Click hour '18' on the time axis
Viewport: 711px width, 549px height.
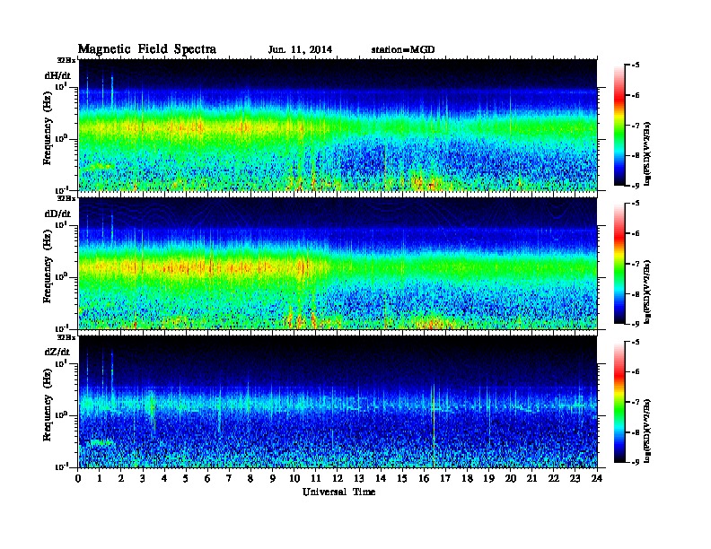(468, 478)
